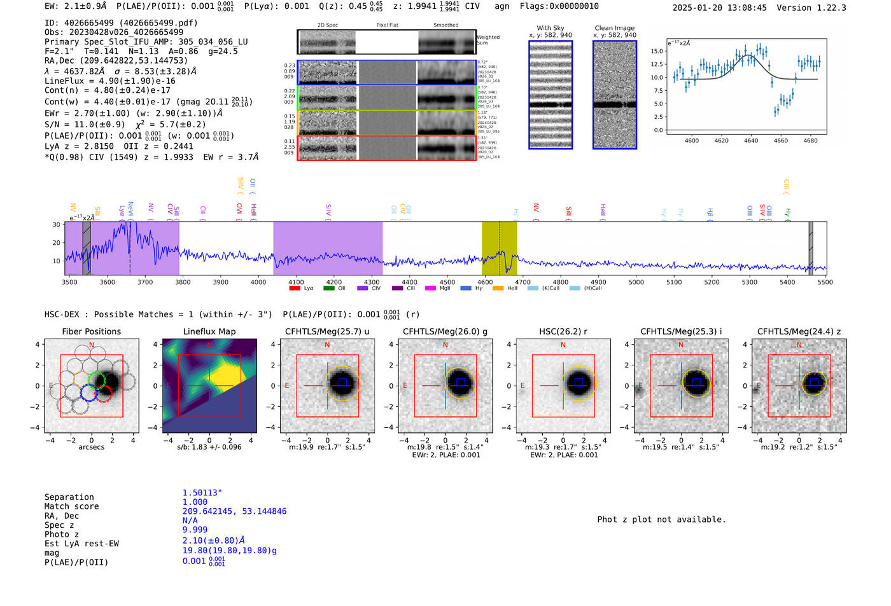Click the 'agn' classification label

coord(502,6)
